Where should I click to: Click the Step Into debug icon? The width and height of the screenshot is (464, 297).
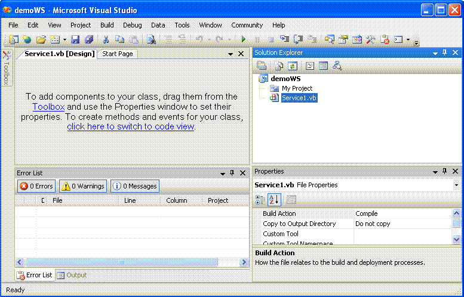coord(285,39)
